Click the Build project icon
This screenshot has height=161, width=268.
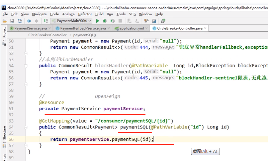click(46, 21)
